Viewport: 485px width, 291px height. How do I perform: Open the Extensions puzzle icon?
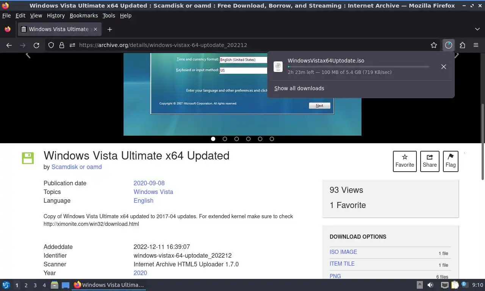pyautogui.click(x=462, y=45)
